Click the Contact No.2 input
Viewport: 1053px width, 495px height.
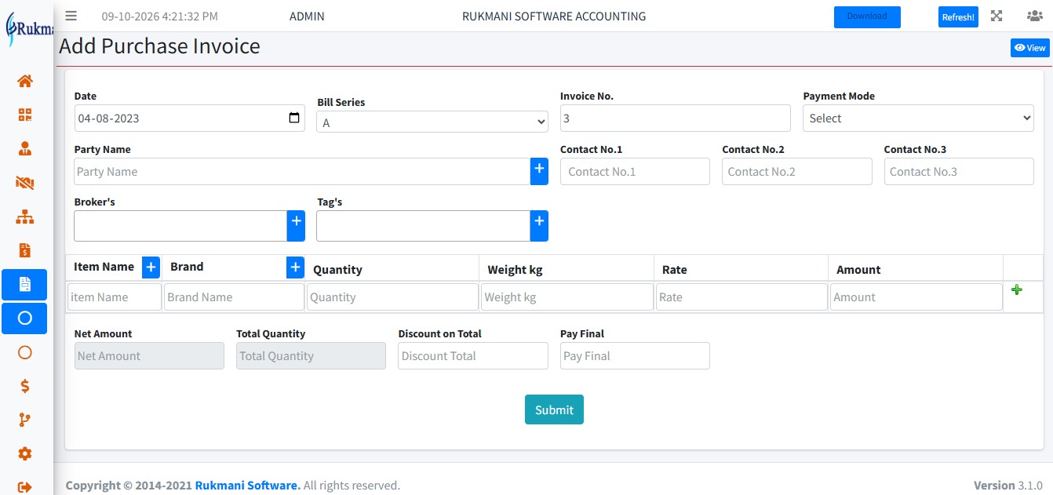pos(796,172)
